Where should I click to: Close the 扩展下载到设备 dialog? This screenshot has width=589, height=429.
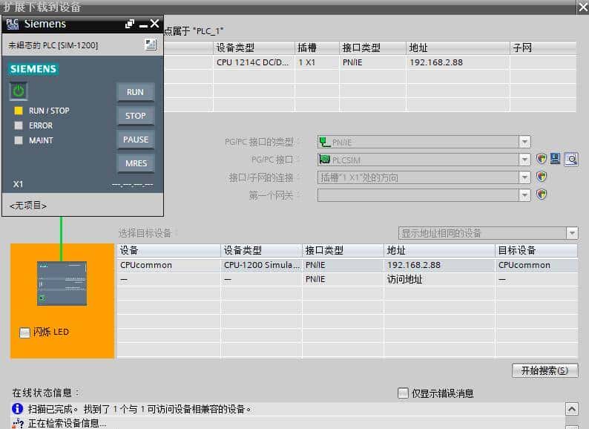(583, 7)
